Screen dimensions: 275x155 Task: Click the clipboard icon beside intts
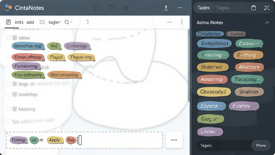[x=8, y=22]
